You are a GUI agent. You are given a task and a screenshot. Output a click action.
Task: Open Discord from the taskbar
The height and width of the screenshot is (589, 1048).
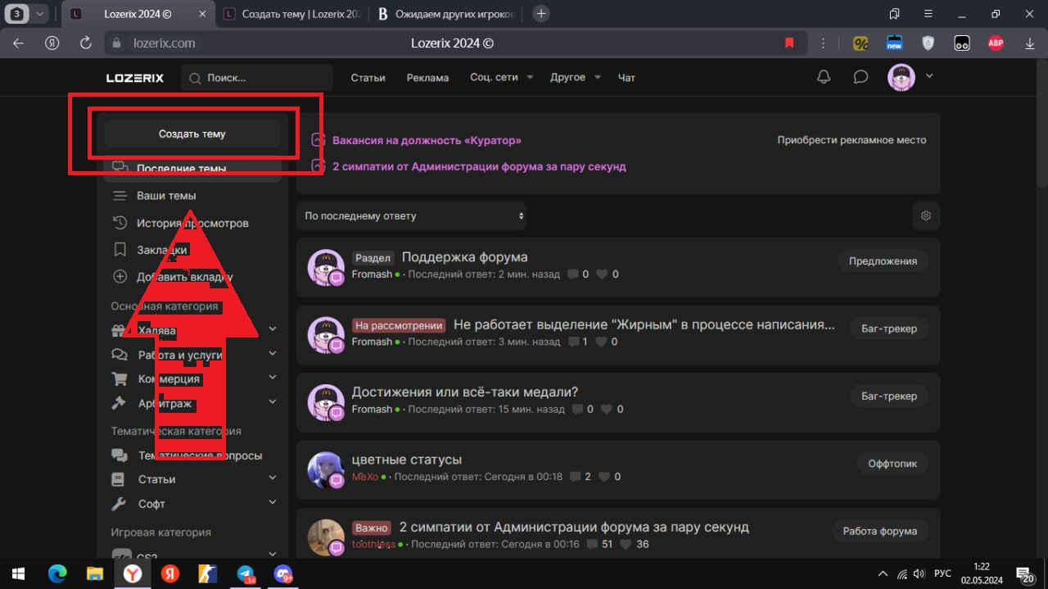(284, 574)
